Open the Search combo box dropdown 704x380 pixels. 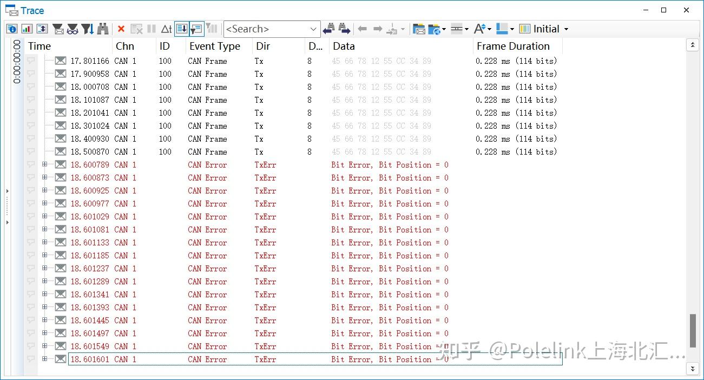coord(313,29)
